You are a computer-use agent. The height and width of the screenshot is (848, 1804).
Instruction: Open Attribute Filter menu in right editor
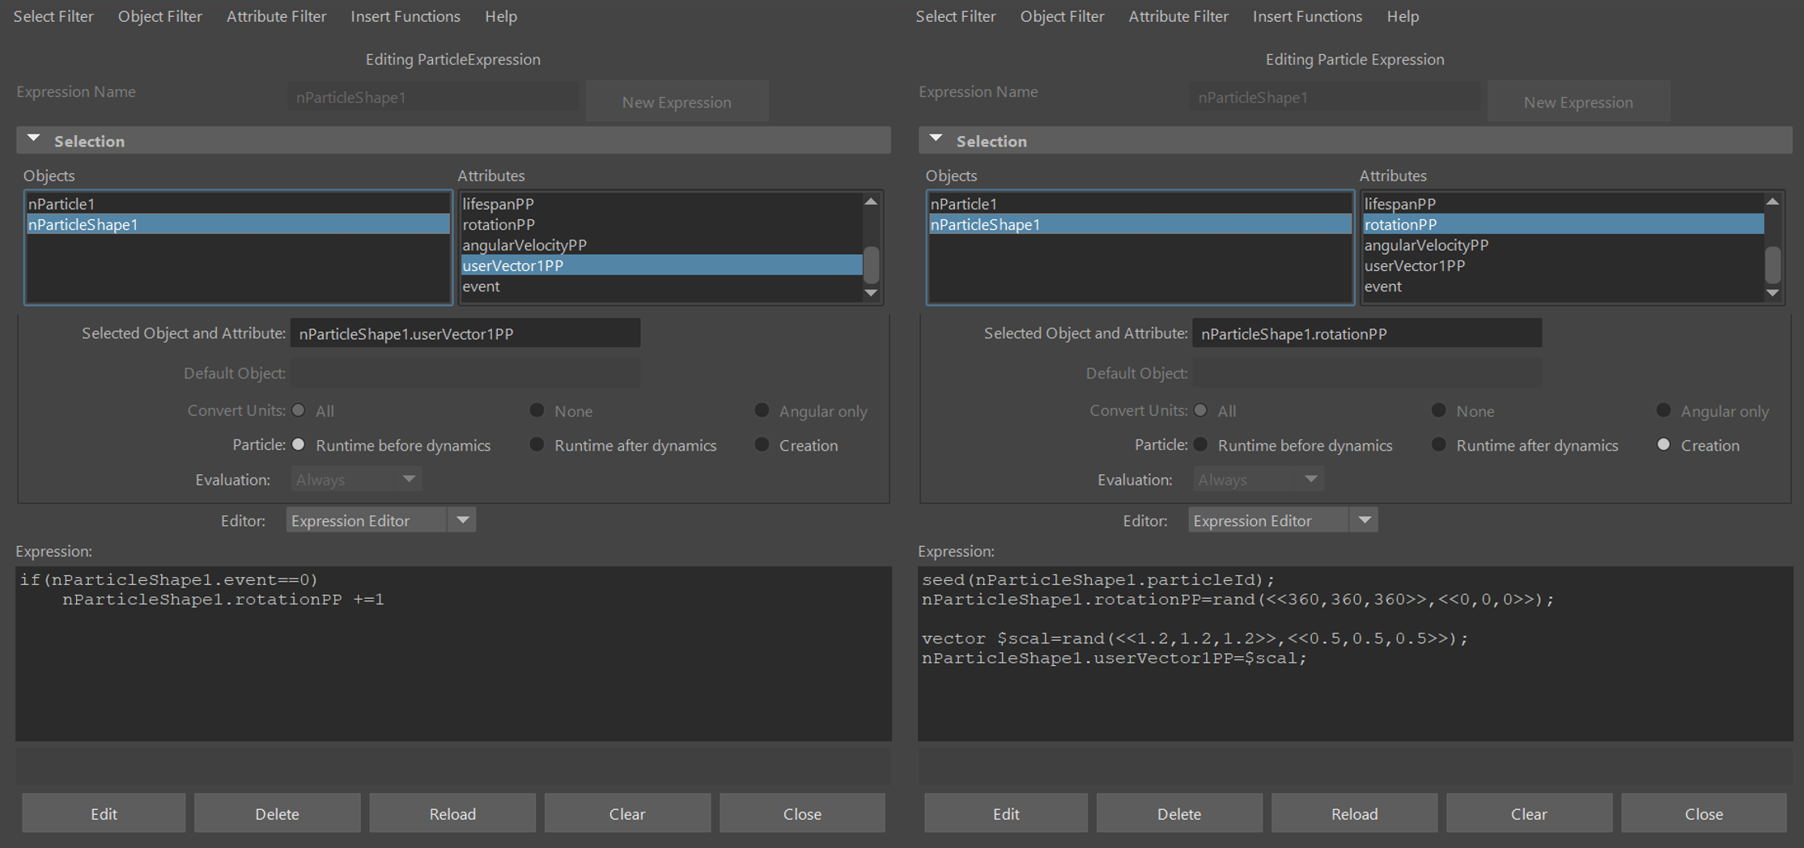pyautogui.click(x=1178, y=16)
